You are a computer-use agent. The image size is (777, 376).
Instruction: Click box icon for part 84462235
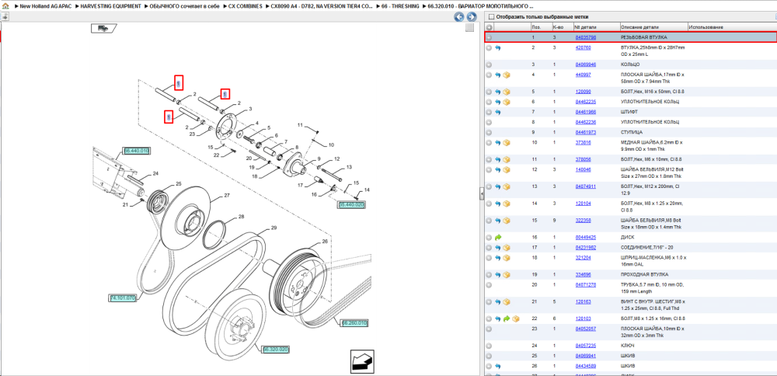coord(507,102)
